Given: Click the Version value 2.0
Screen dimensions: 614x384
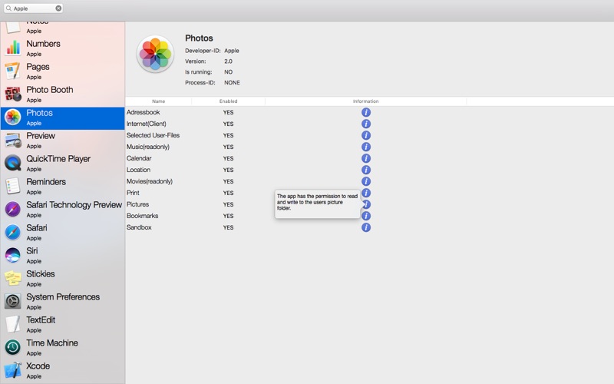Looking at the screenshot, I should [x=228, y=61].
